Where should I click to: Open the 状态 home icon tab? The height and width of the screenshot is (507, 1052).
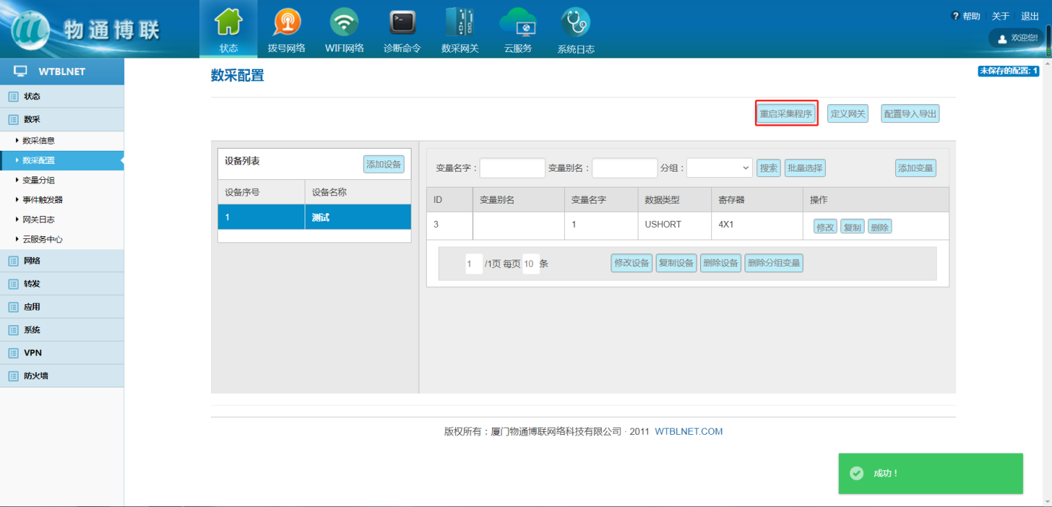tap(228, 29)
